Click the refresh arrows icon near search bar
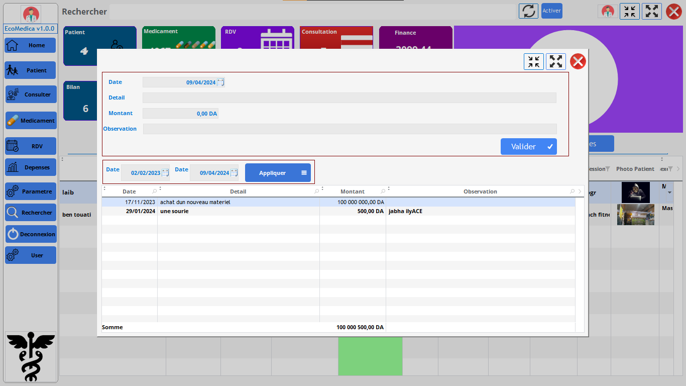 pos(528,11)
